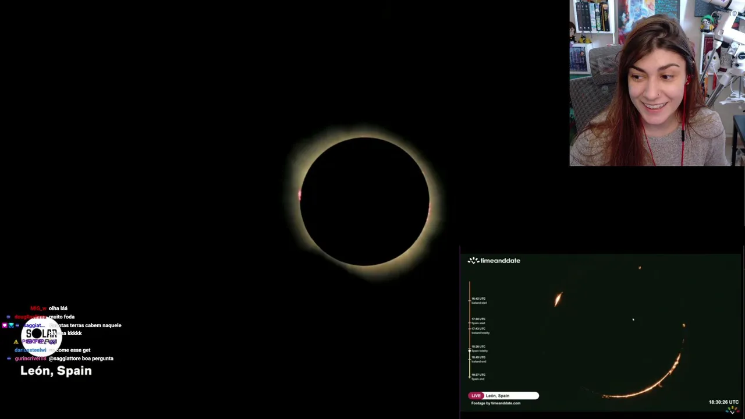Click the streamer webcam feed
Image resolution: width=745 pixels, height=419 pixels.
tap(657, 83)
